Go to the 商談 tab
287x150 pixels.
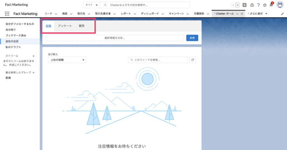click(x=65, y=13)
